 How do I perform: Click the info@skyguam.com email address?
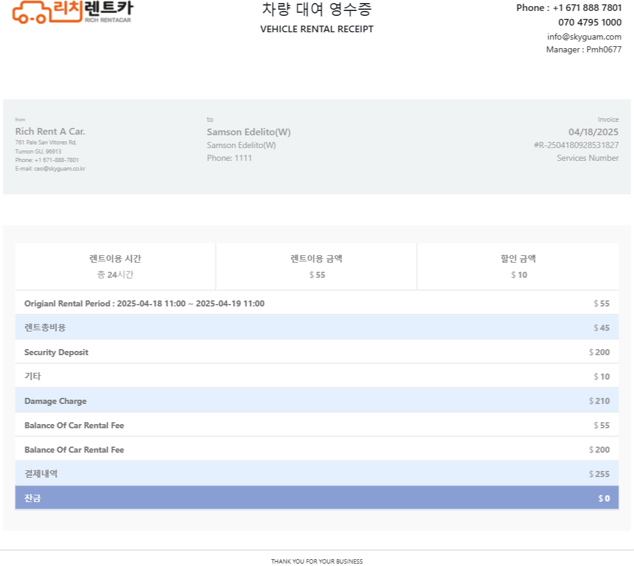point(584,37)
